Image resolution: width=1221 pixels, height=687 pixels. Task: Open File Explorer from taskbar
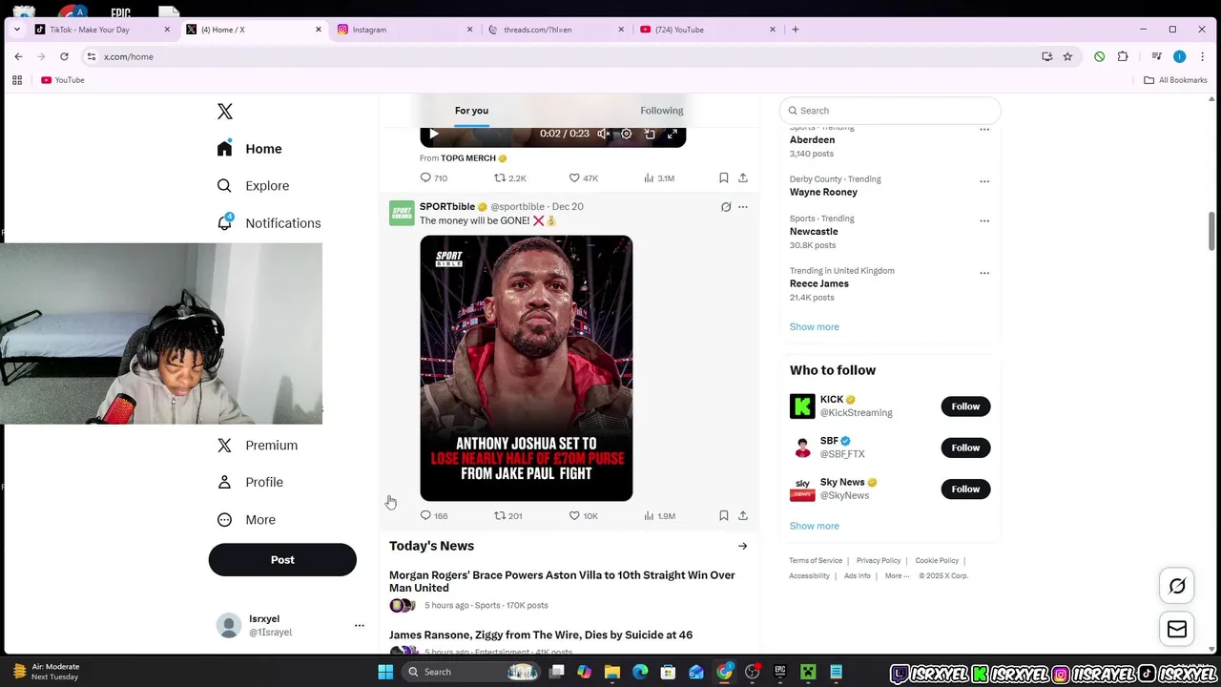pos(612,672)
